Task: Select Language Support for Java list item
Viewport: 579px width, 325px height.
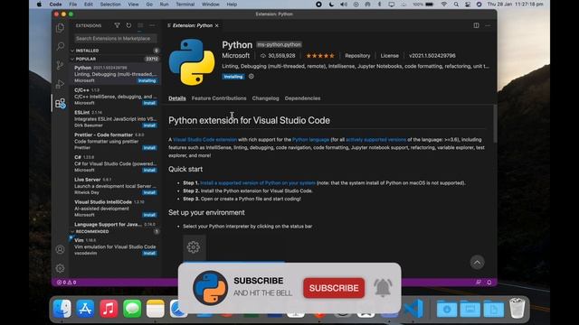Action: tap(116, 225)
